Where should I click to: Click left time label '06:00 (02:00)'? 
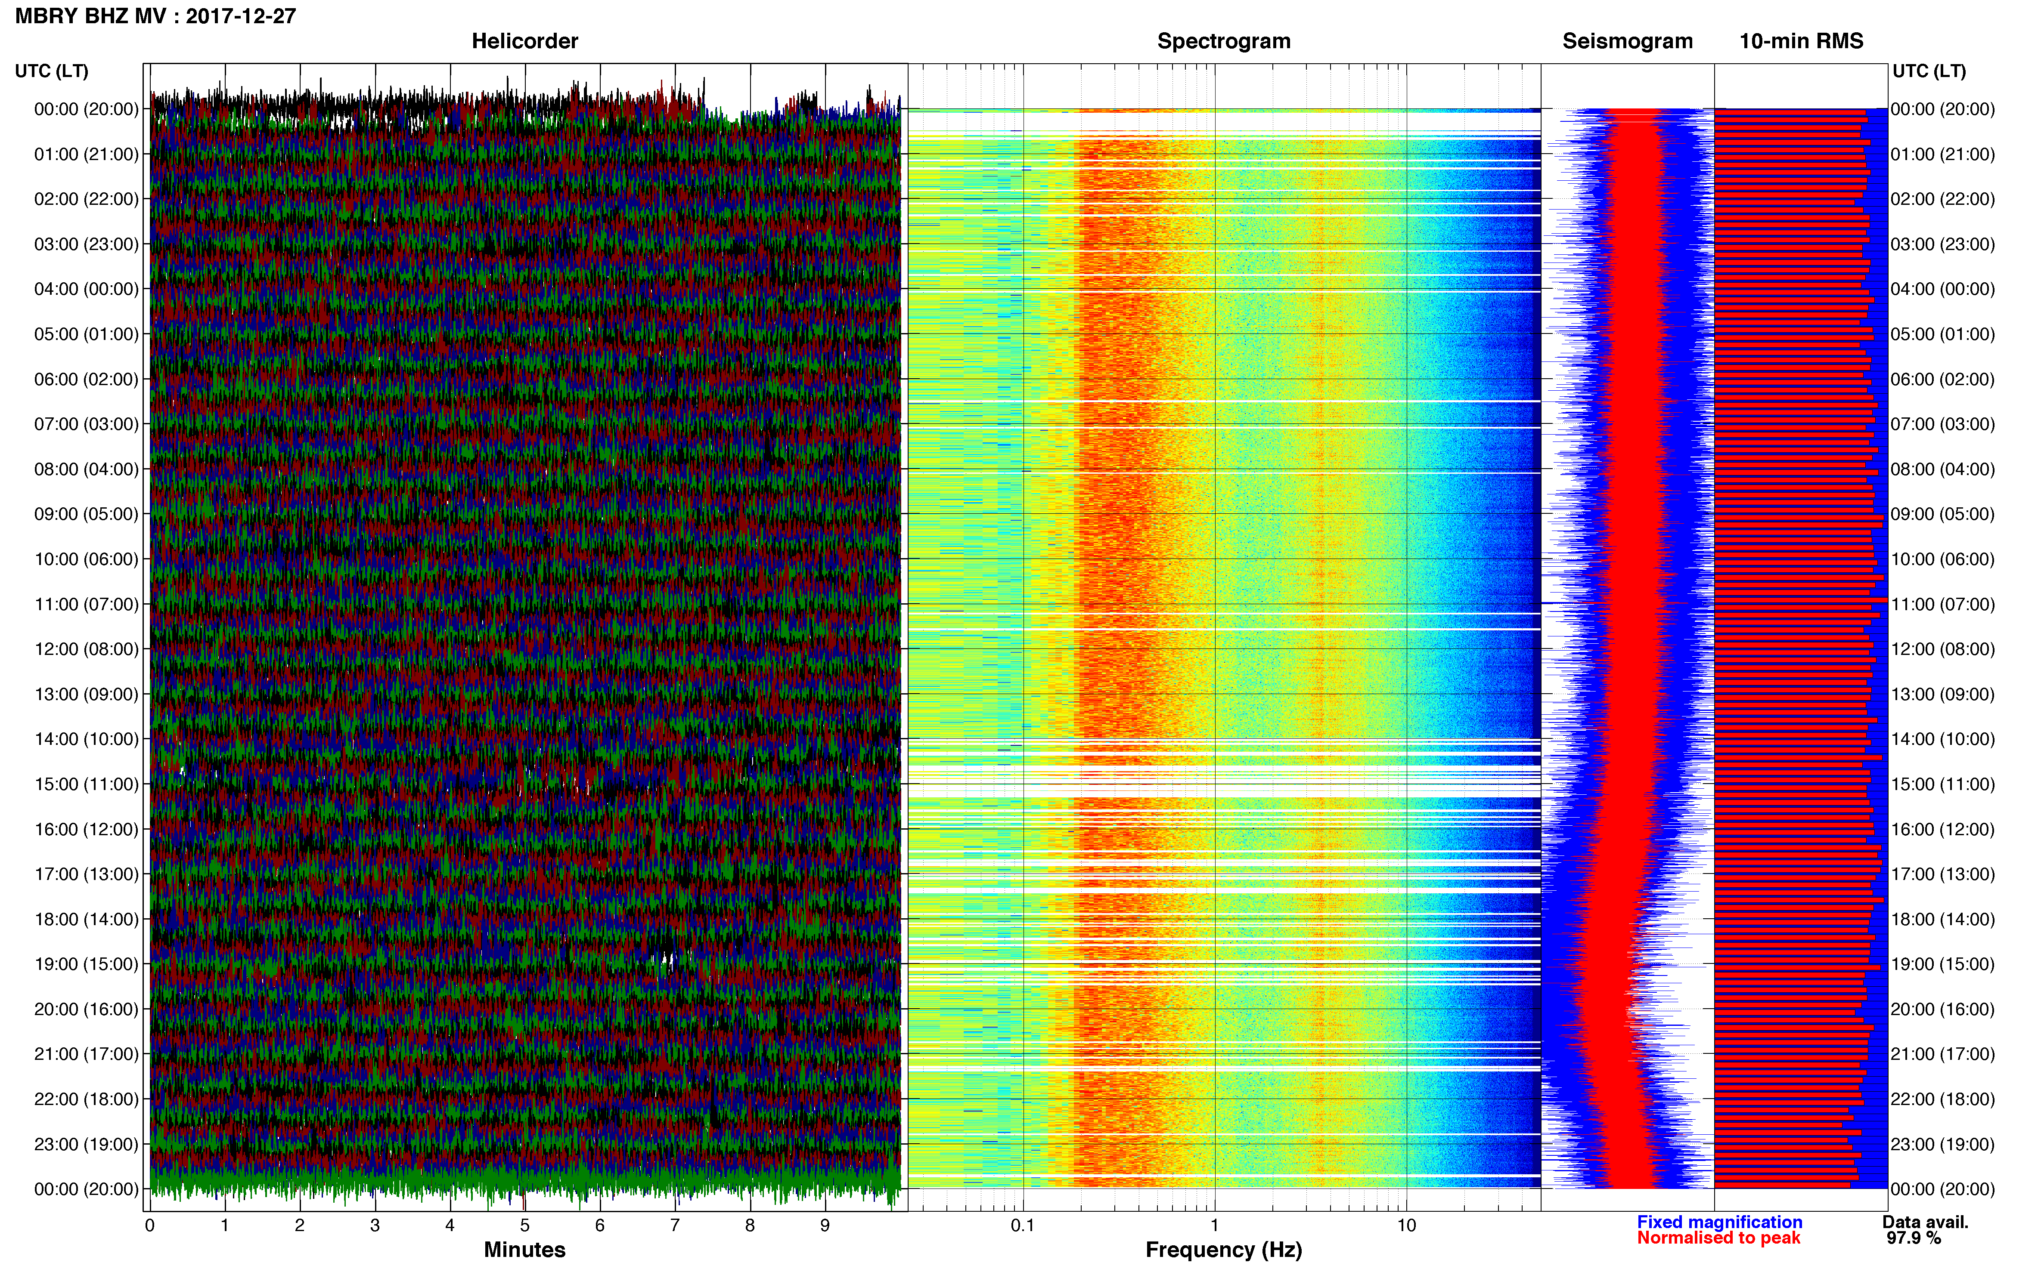pos(86,380)
